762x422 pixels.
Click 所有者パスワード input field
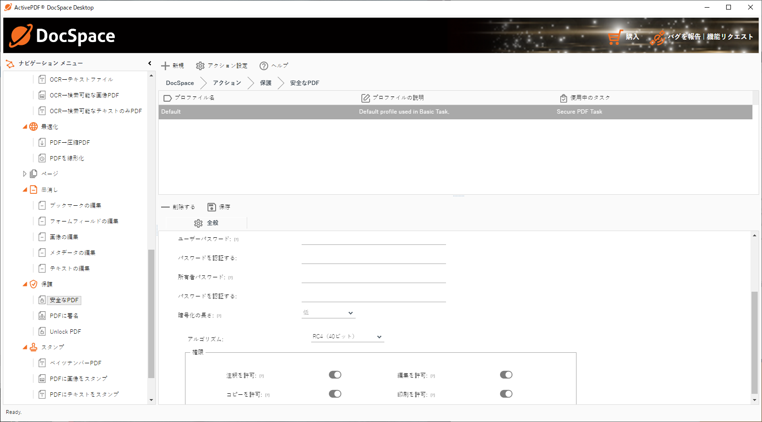pos(374,277)
